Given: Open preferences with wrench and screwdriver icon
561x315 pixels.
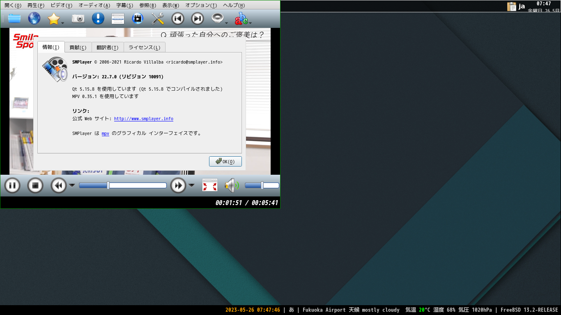Looking at the screenshot, I should 158,18.
